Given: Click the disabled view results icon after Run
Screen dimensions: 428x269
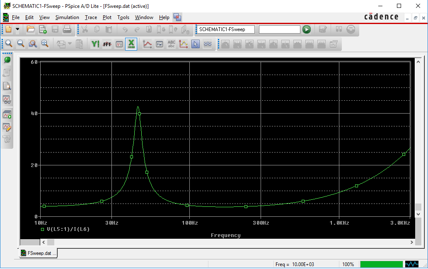Looking at the screenshot, I should point(323,29).
